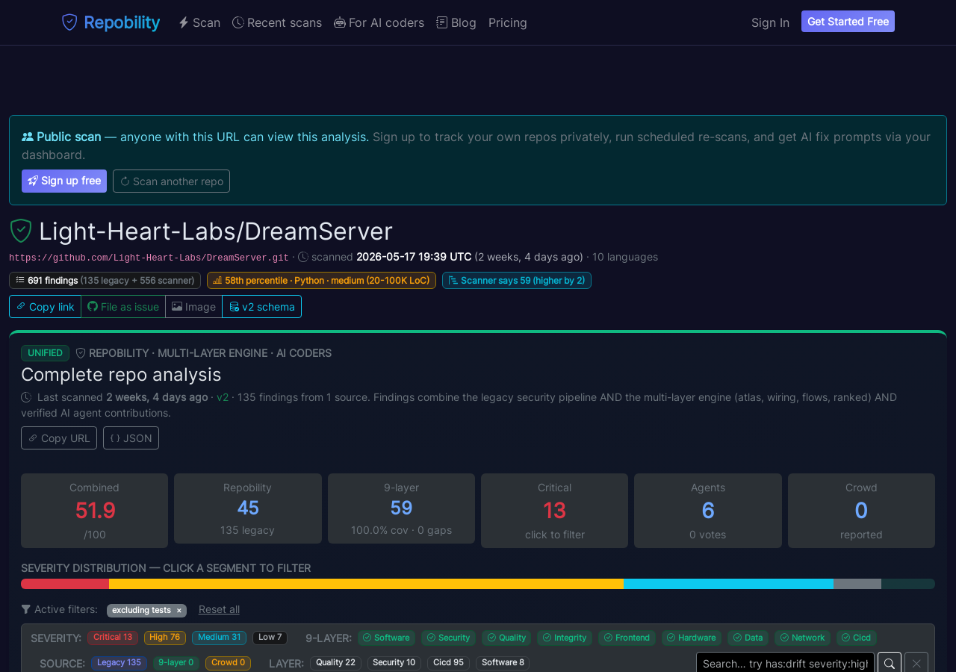
Task: Click the 58th percentile badge
Action: tap(321, 280)
